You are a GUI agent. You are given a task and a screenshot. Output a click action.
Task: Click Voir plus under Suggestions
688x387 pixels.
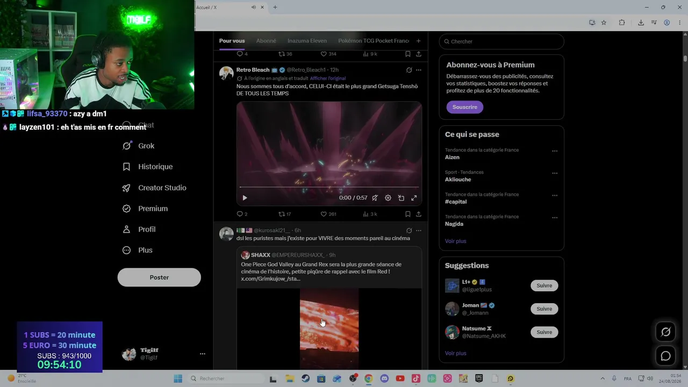456,353
